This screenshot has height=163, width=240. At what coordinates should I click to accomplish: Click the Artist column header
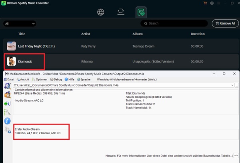[x=86, y=34]
